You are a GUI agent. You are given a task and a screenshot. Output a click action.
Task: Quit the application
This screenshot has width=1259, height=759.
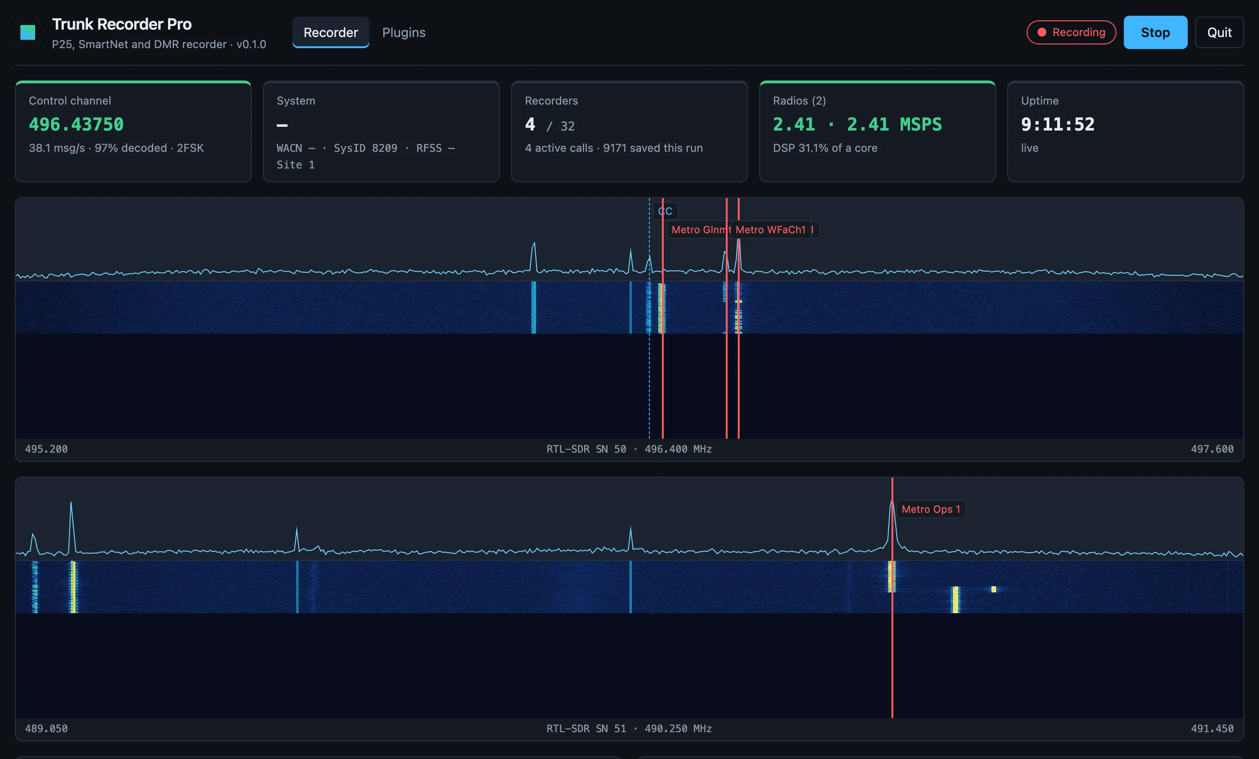coord(1219,32)
